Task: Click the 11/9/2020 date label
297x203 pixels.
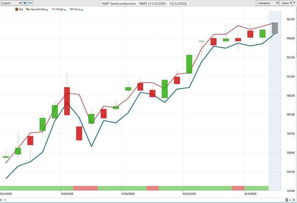Action: [x=67, y=194]
